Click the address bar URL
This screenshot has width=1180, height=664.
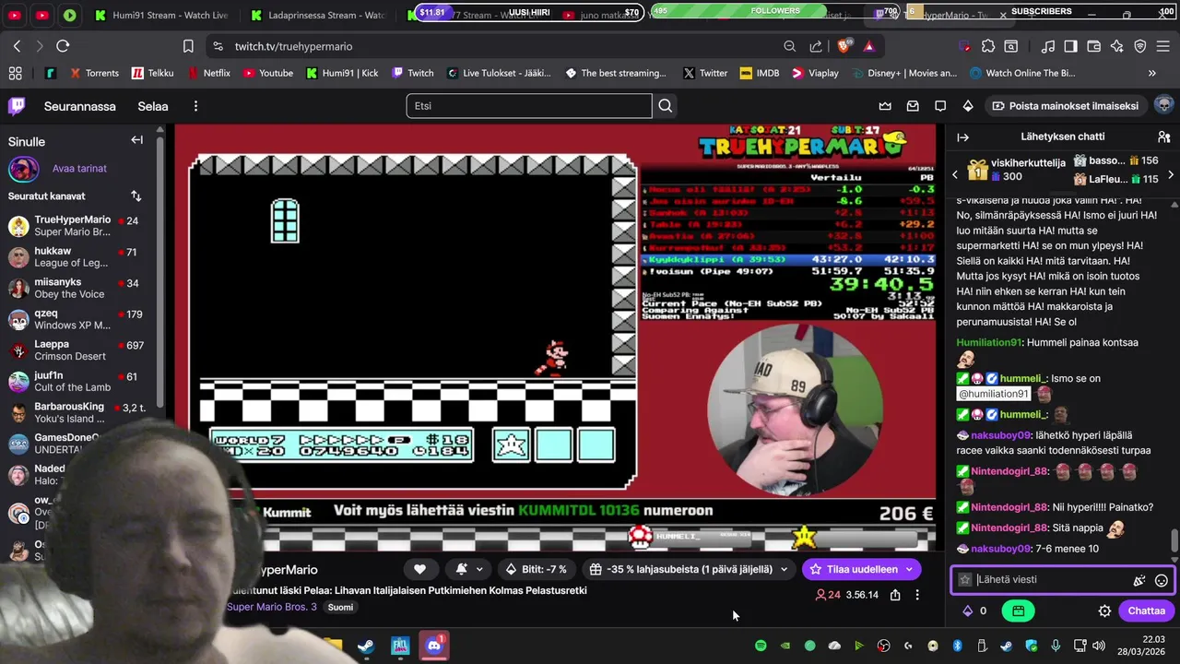click(x=293, y=46)
